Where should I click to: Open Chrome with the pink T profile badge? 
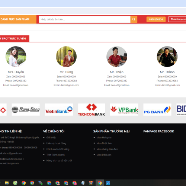click(74, 183)
